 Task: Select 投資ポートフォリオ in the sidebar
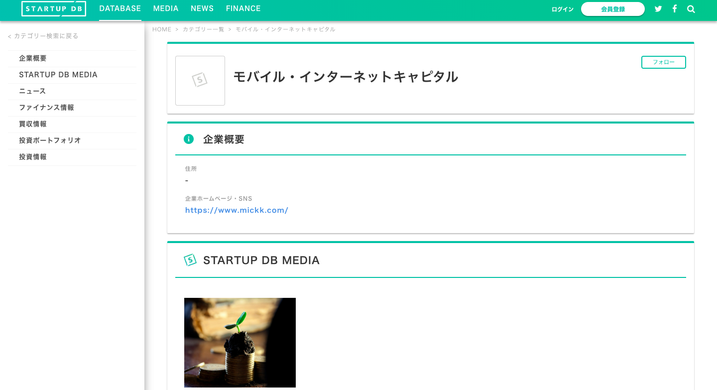[x=50, y=140]
